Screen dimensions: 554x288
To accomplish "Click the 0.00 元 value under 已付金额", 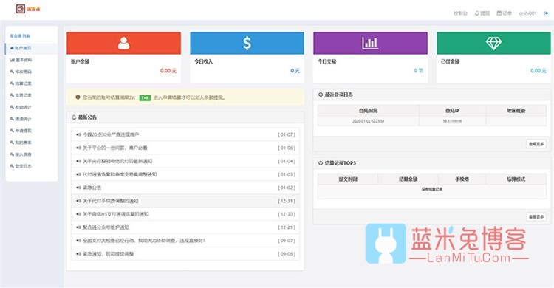I will coord(538,71).
